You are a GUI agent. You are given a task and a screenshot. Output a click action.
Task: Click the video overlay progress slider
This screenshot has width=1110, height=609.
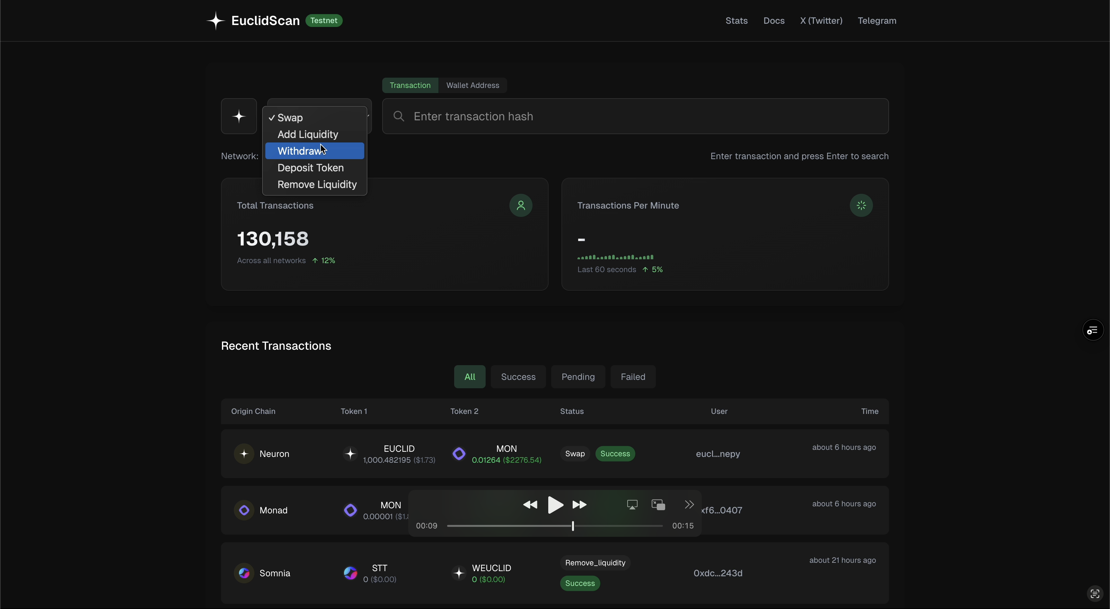tap(555, 526)
